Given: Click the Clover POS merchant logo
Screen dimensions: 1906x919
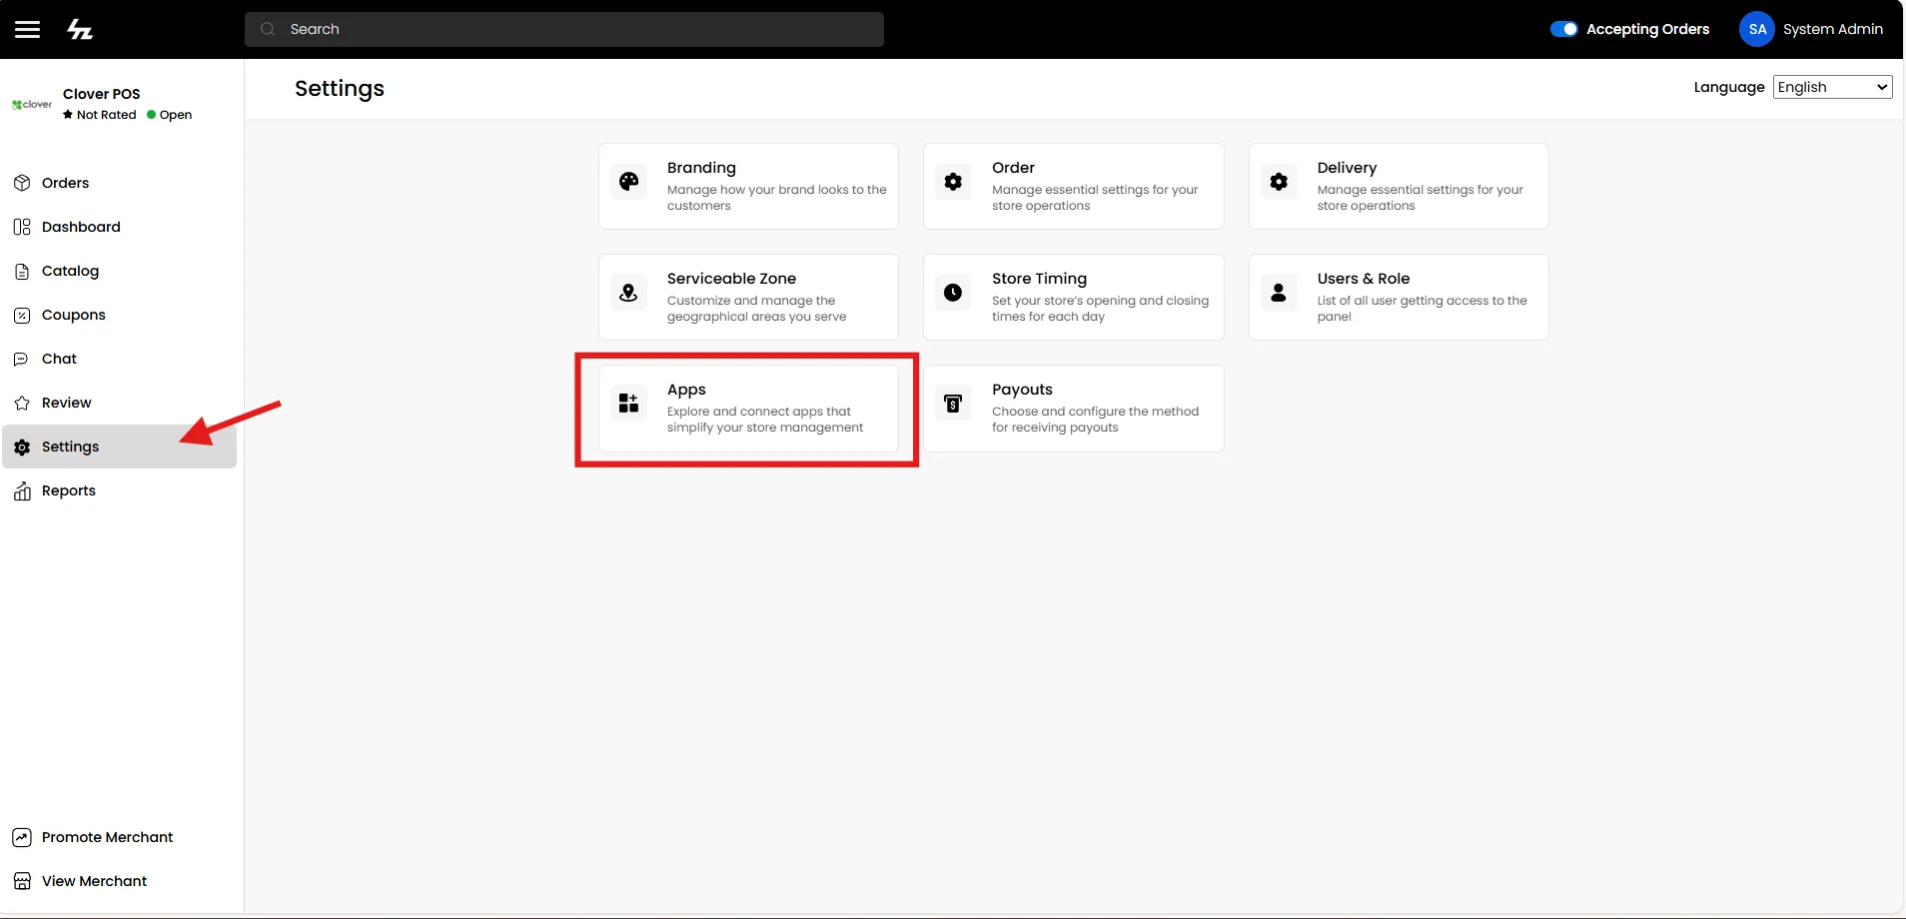Looking at the screenshot, I should (32, 104).
